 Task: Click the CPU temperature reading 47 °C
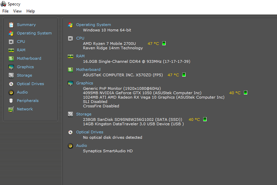(x=153, y=44)
